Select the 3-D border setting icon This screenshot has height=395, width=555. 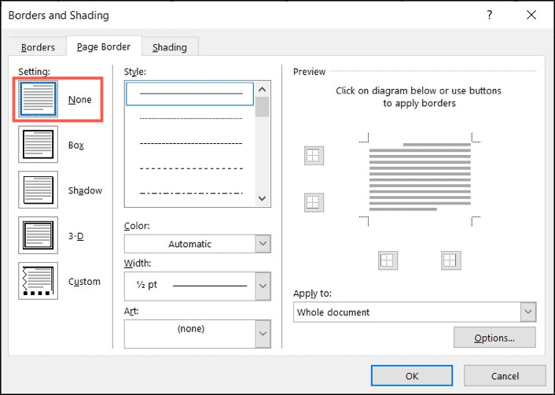(38, 235)
